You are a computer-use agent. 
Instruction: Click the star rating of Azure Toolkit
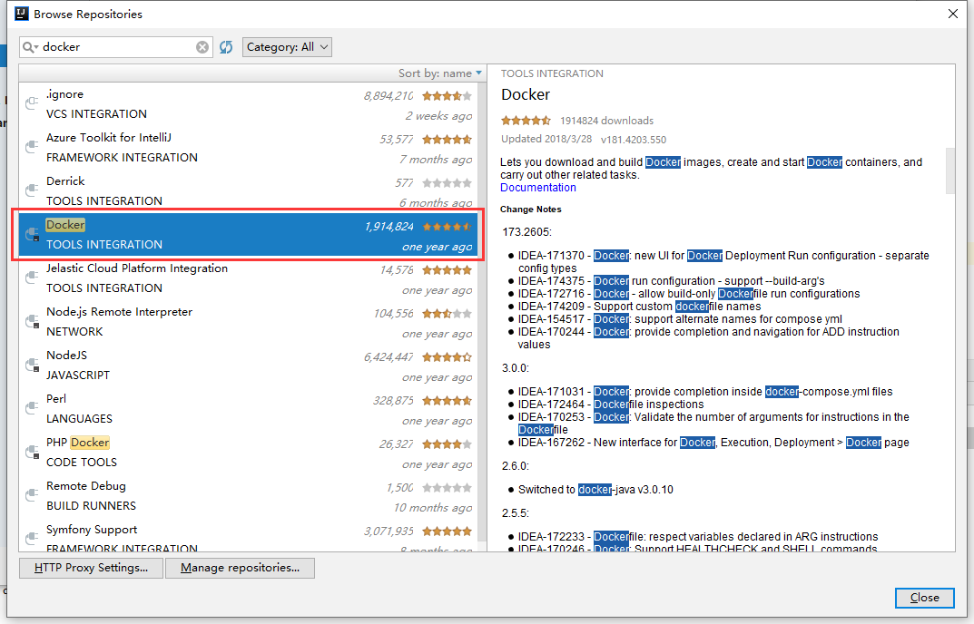click(447, 139)
